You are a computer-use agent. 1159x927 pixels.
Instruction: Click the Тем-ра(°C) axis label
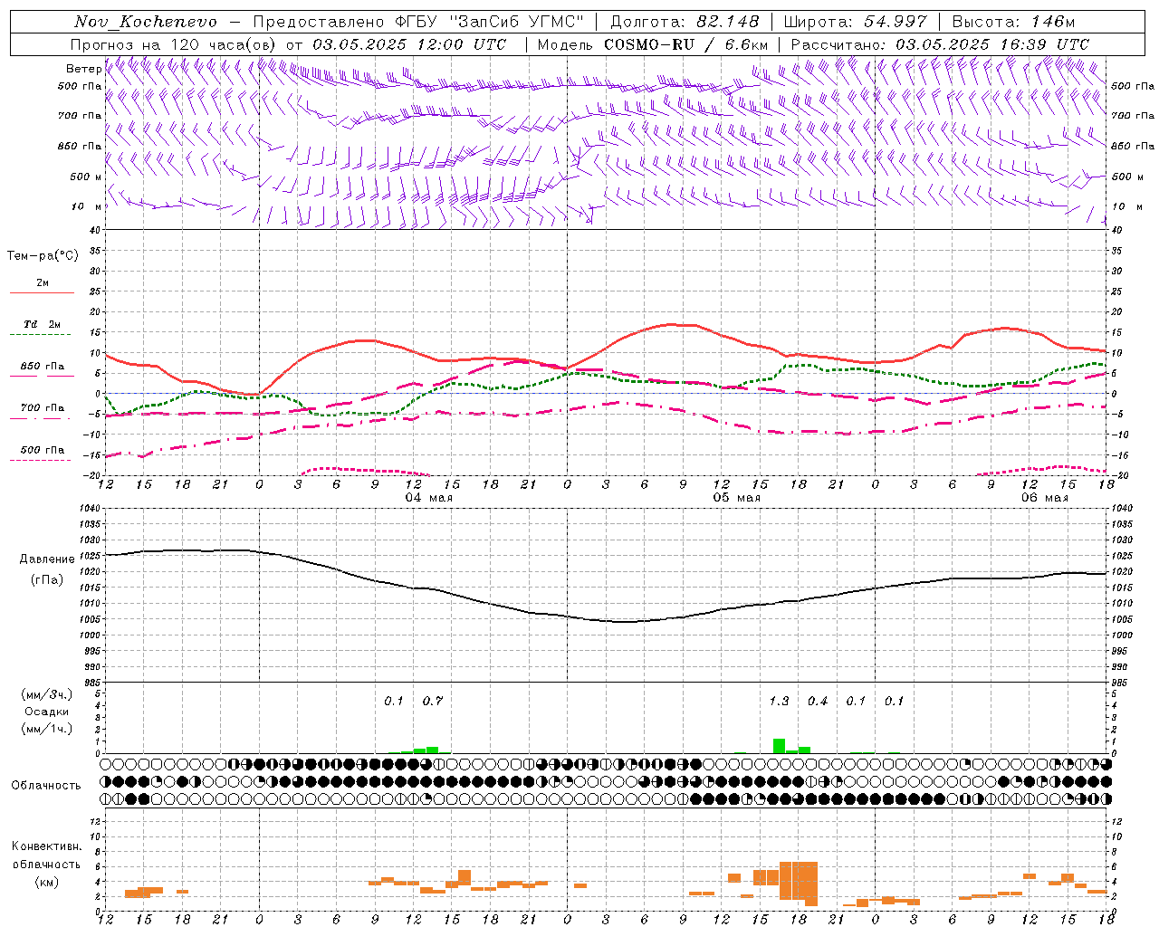pyautogui.click(x=43, y=255)
